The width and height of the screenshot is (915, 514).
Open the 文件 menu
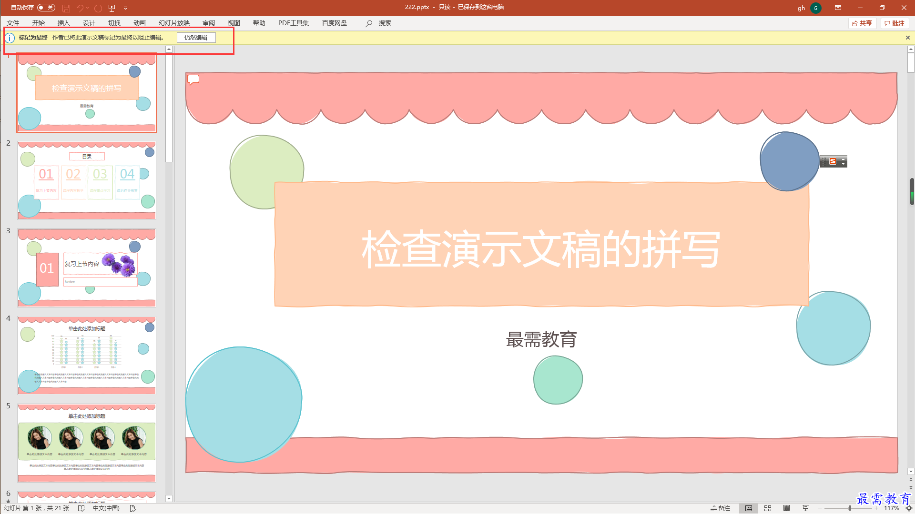[x=13, y=23]
